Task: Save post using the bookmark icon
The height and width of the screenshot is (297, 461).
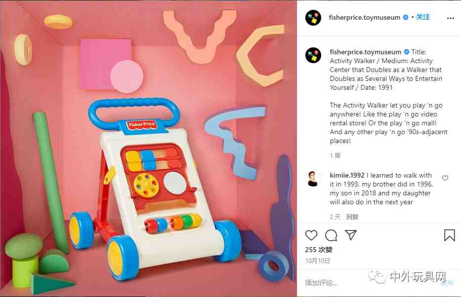Action: (449, 235)
